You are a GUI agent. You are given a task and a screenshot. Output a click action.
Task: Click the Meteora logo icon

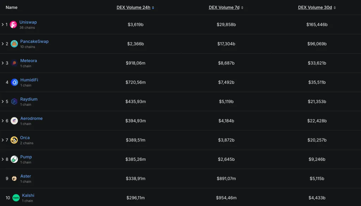[x=14, y=63]
